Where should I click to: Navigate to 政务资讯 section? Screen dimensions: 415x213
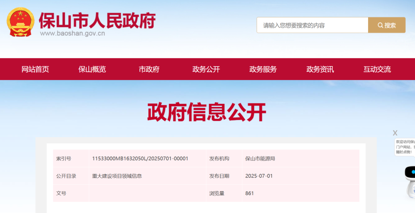click(x=320, y=69)
